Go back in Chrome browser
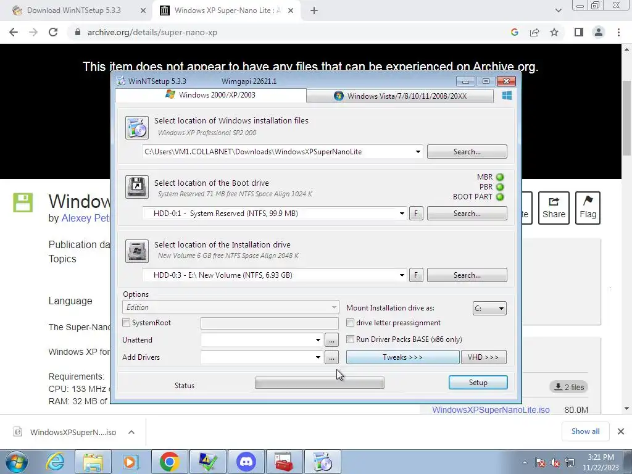The width and height of the screenshot is (632, 474). 14,32
